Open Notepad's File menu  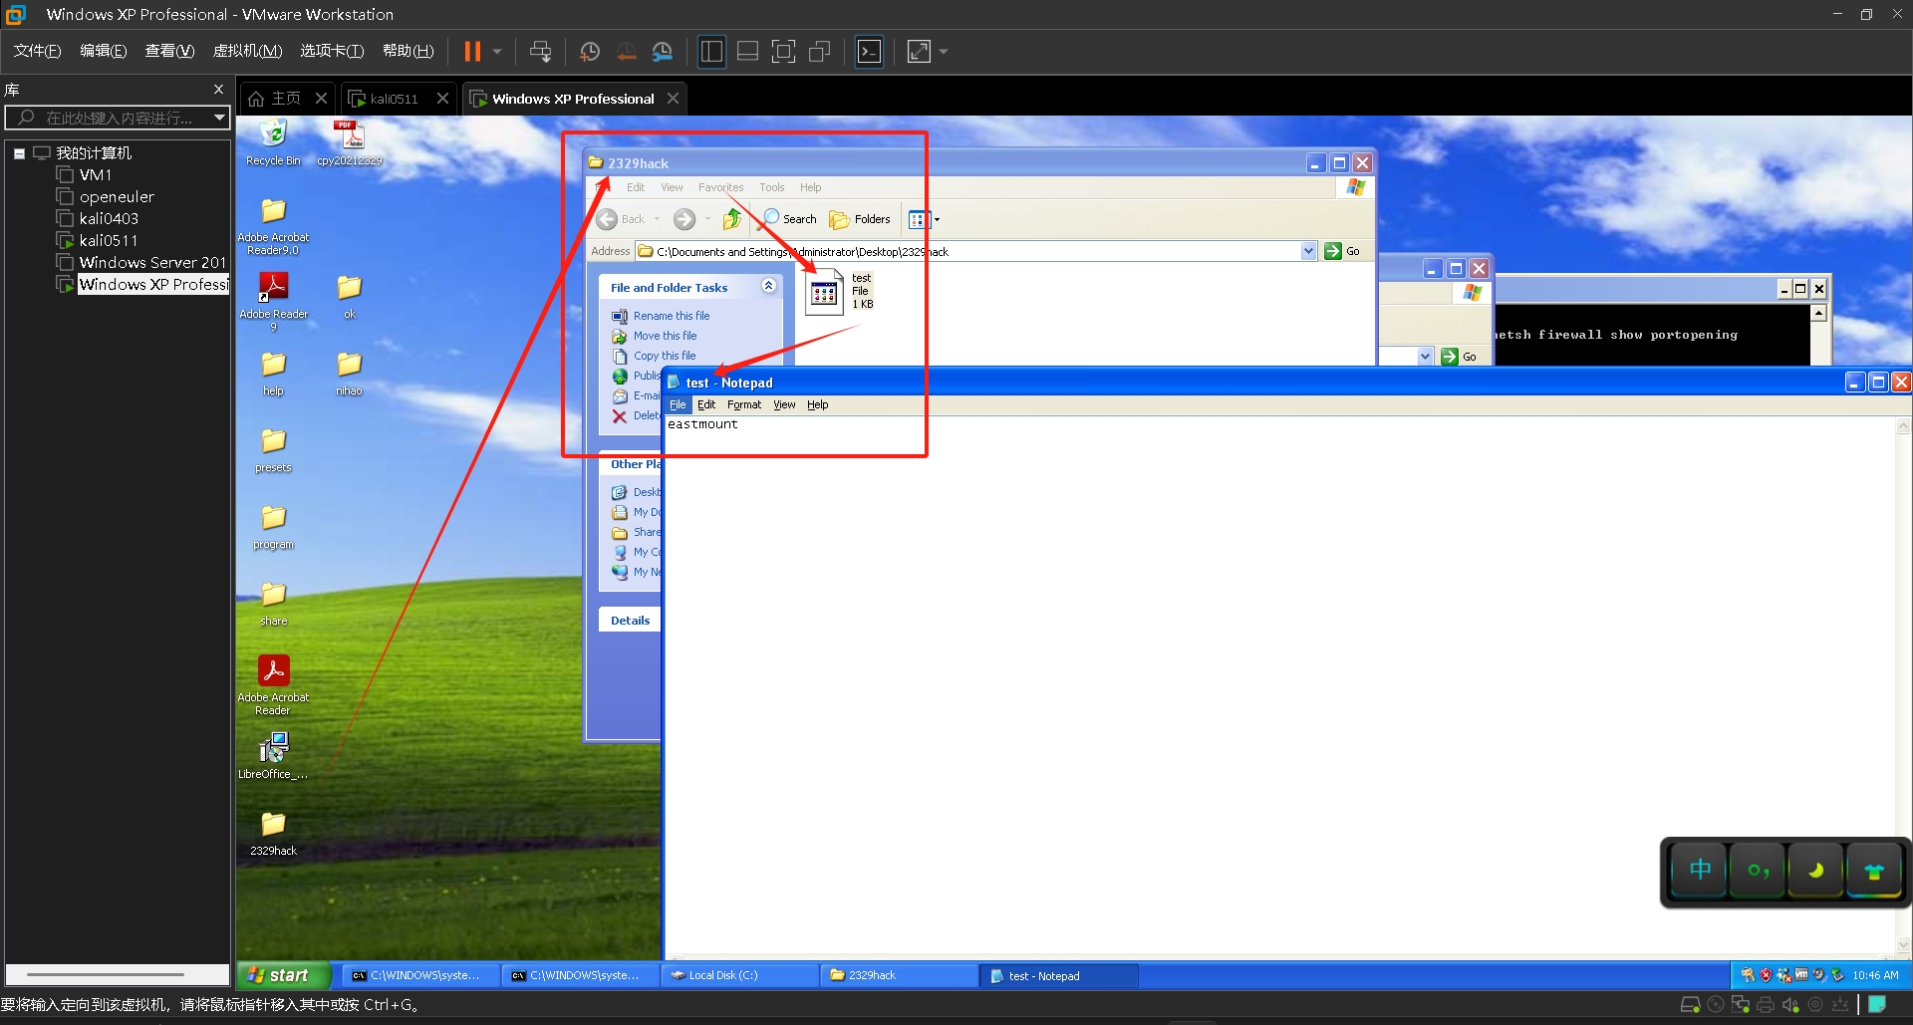point(678,404)
